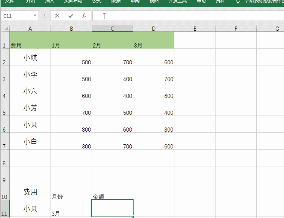Select the 3月 cell in row 11
The width and height of the screenshot is (284, 218).
71,208
